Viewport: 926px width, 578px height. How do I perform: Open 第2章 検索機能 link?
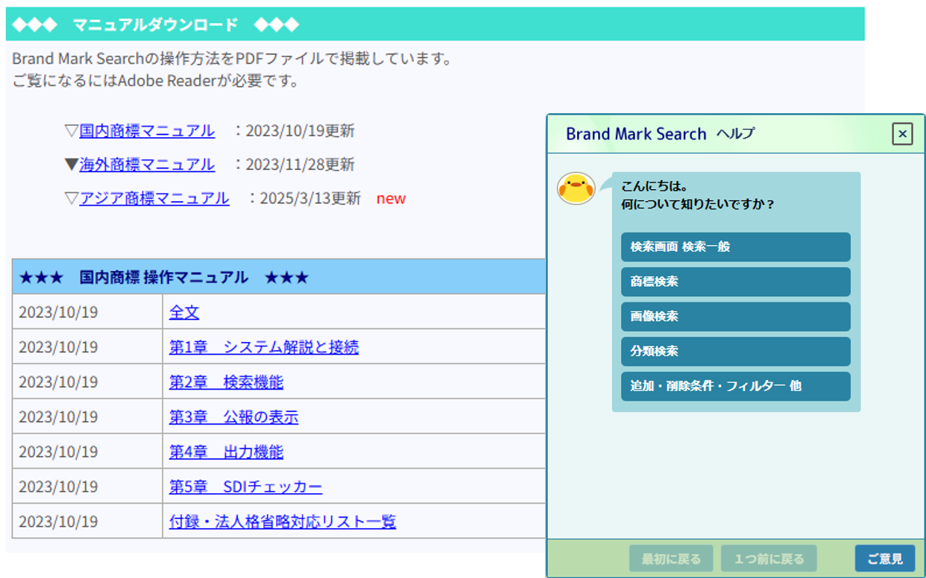coord(226,382)
